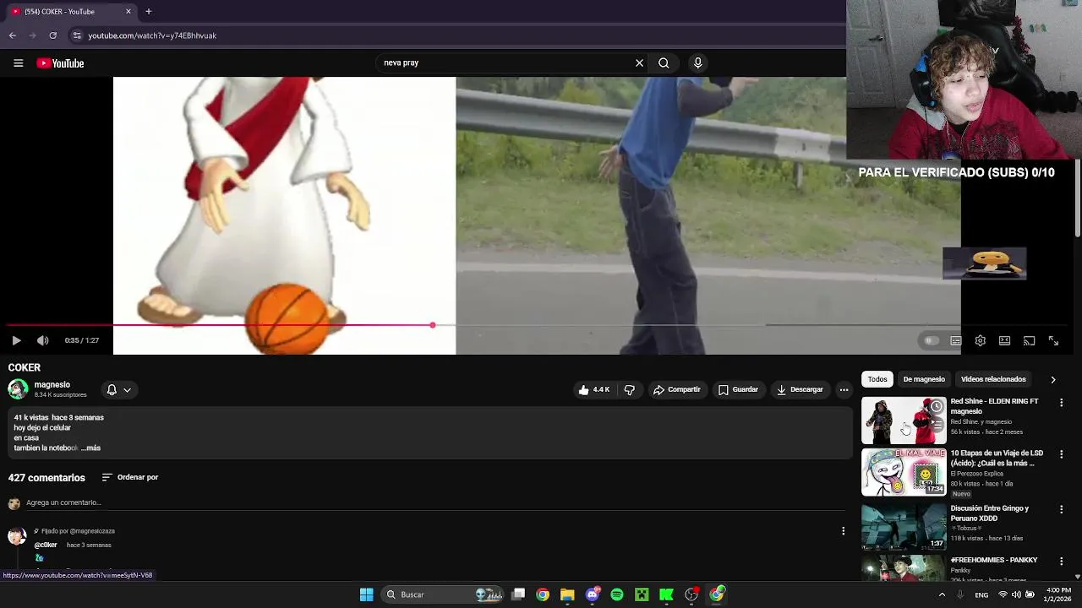
Task: Open the Windows Start menu
Action: (366, 594)
